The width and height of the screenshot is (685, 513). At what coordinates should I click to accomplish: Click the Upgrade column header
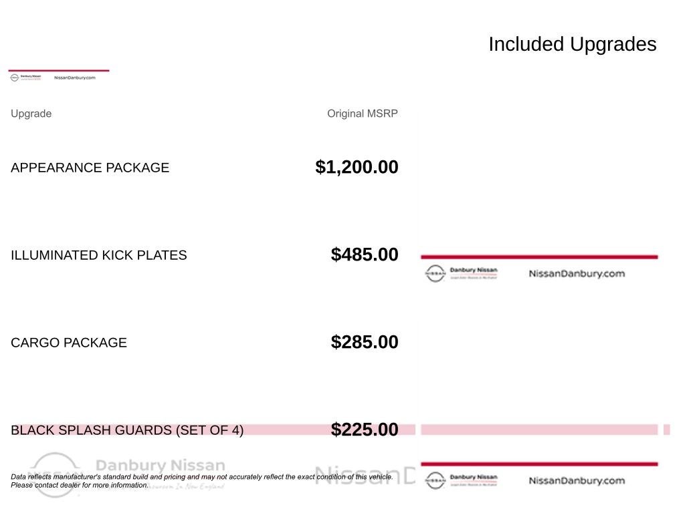pyautogui.click(x=31, y=114)
